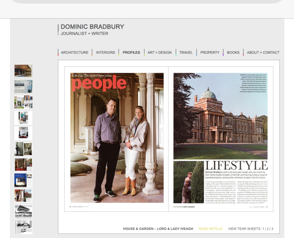The image size is (294, 238).
Task: Open the thumbnail with the blue house at night
Action: click(23, 180)
